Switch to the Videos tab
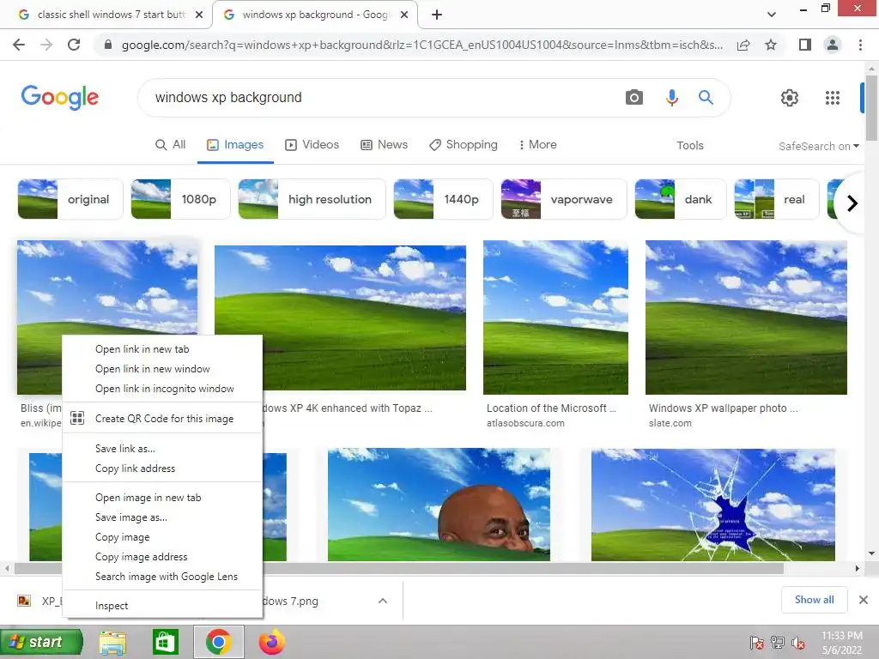 [312, 144]
